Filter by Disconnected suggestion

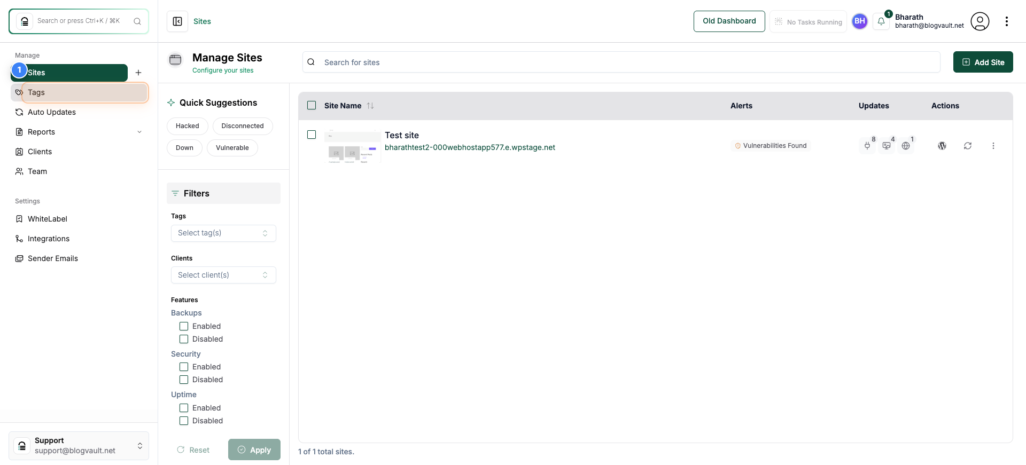[x=243, y=126]
